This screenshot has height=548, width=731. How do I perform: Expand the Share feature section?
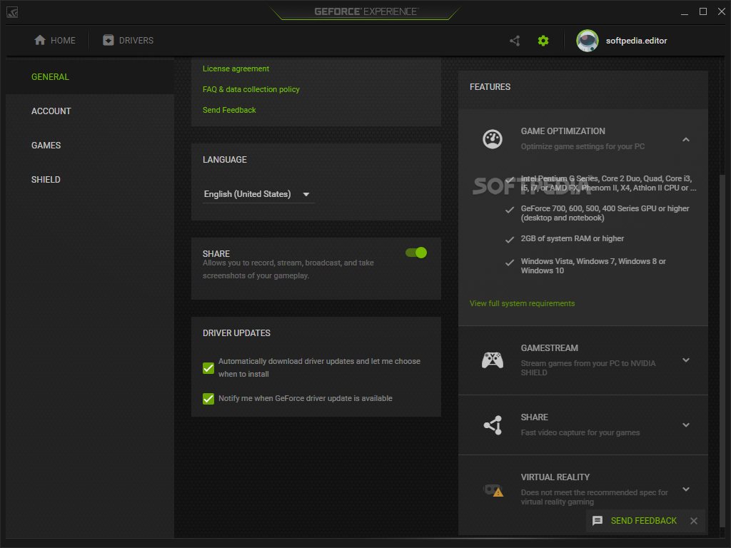pyautogui.click(x=686, y=425)
